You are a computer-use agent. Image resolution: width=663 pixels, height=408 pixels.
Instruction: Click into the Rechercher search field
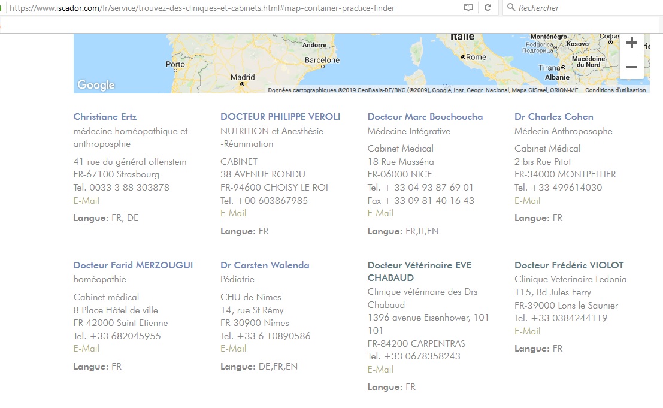pyautogui.click(x=575, y=8)
